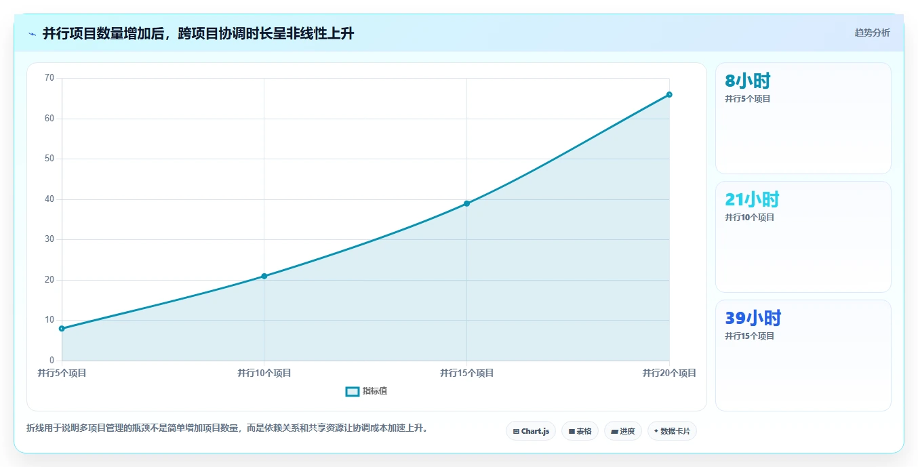Screen dimensions: 918x467
Task: Click y-axis value 60
Action: [x=49, y=119]
